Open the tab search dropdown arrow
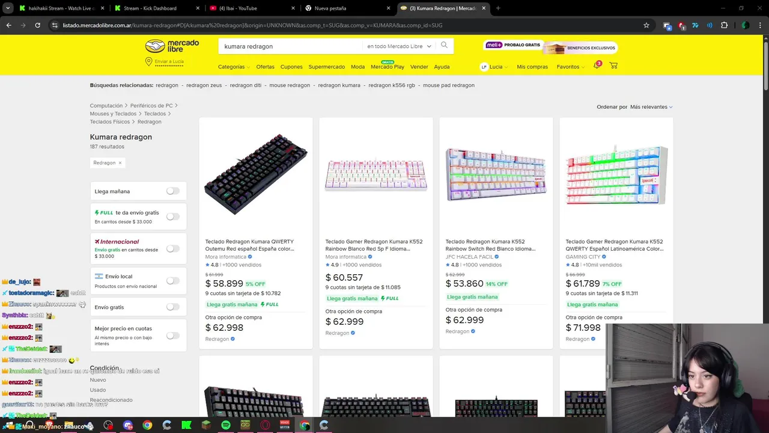 point(8,8)
